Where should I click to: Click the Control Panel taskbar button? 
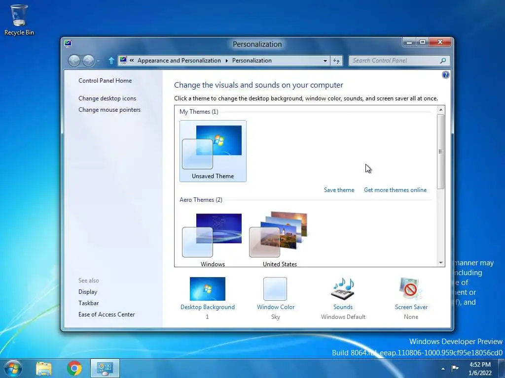coord(105,368)
